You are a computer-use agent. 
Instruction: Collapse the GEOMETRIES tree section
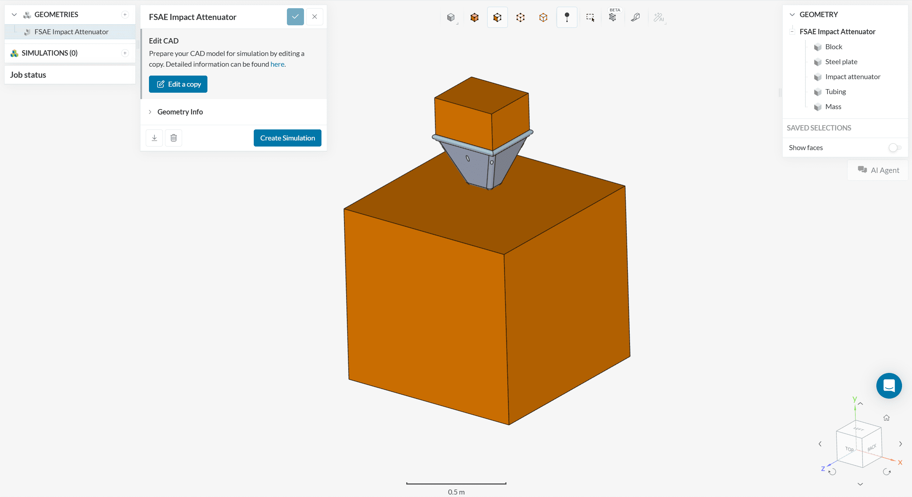(14, 15)
